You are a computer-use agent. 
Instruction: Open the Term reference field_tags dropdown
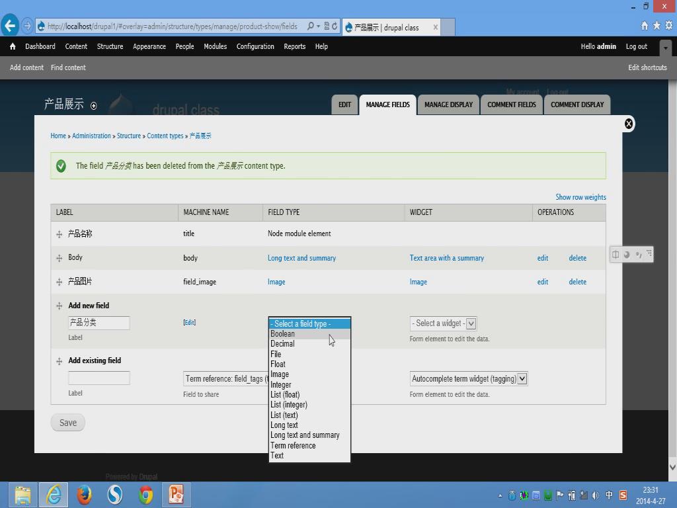pos(226,379)
